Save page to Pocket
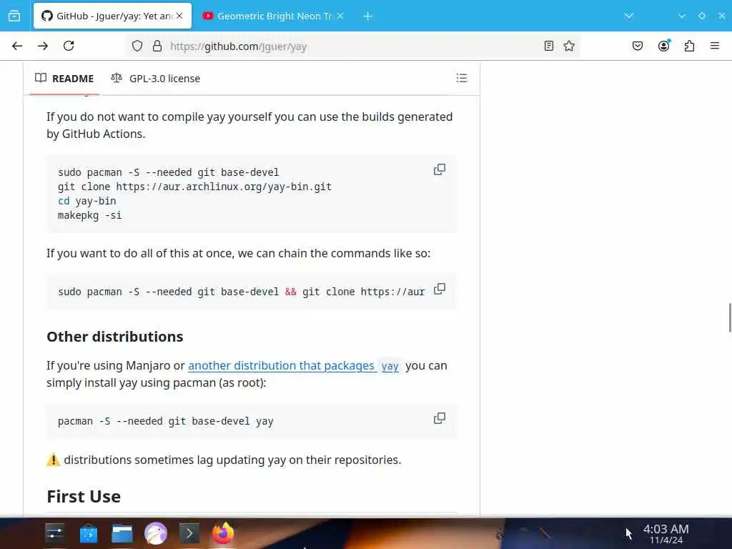The width and height of the screenshot is (732, 549). point(638,46)
